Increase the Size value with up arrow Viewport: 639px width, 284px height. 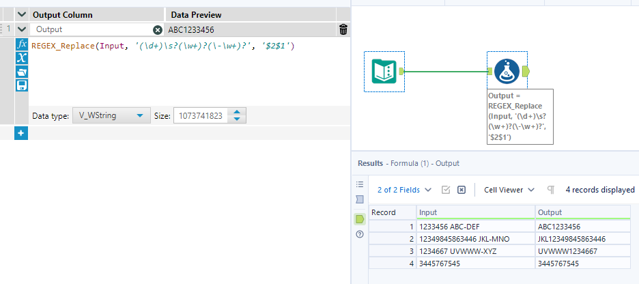[x=237, y=112]
